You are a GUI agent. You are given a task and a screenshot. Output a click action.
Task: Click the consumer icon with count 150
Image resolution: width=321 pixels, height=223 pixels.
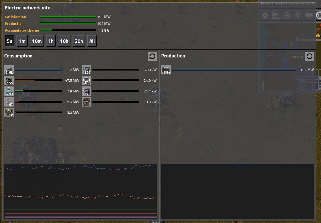coord(86,80)
